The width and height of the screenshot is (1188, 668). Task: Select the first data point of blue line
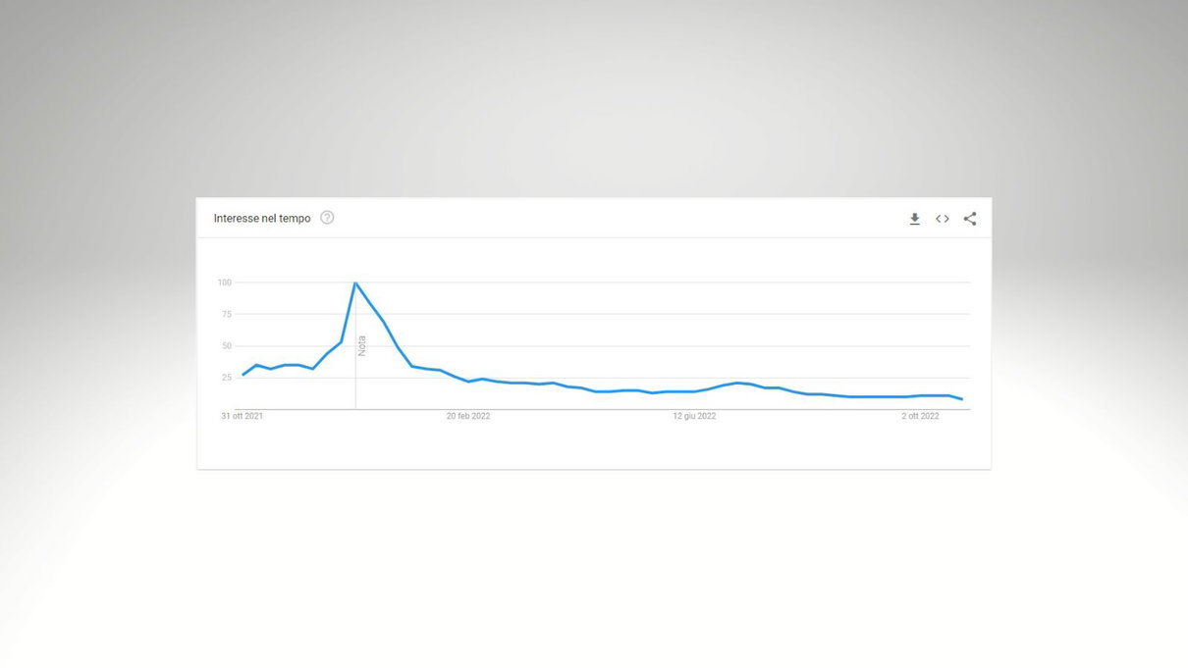tap(243, 375)
